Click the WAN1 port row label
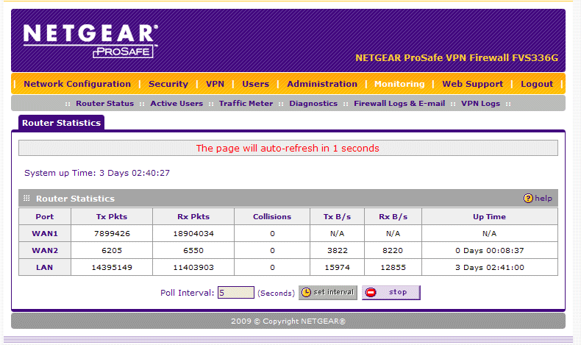The image size is (581, 345). point(45,233)
